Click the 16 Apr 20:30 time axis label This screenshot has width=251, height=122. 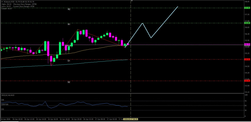(x=77, y=119)
